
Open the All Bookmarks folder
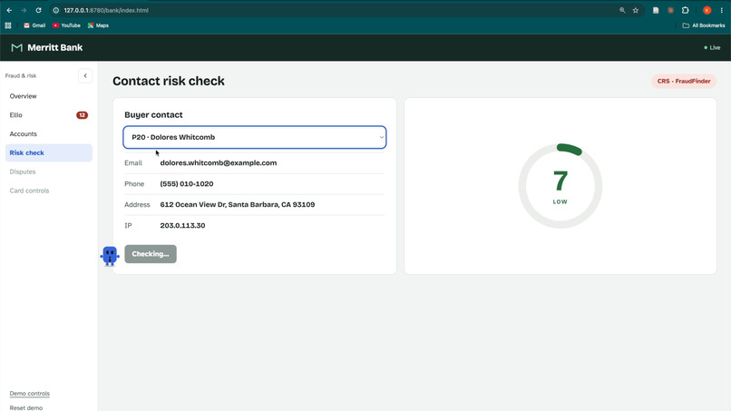pyautogui.click(x=704, y=25)
